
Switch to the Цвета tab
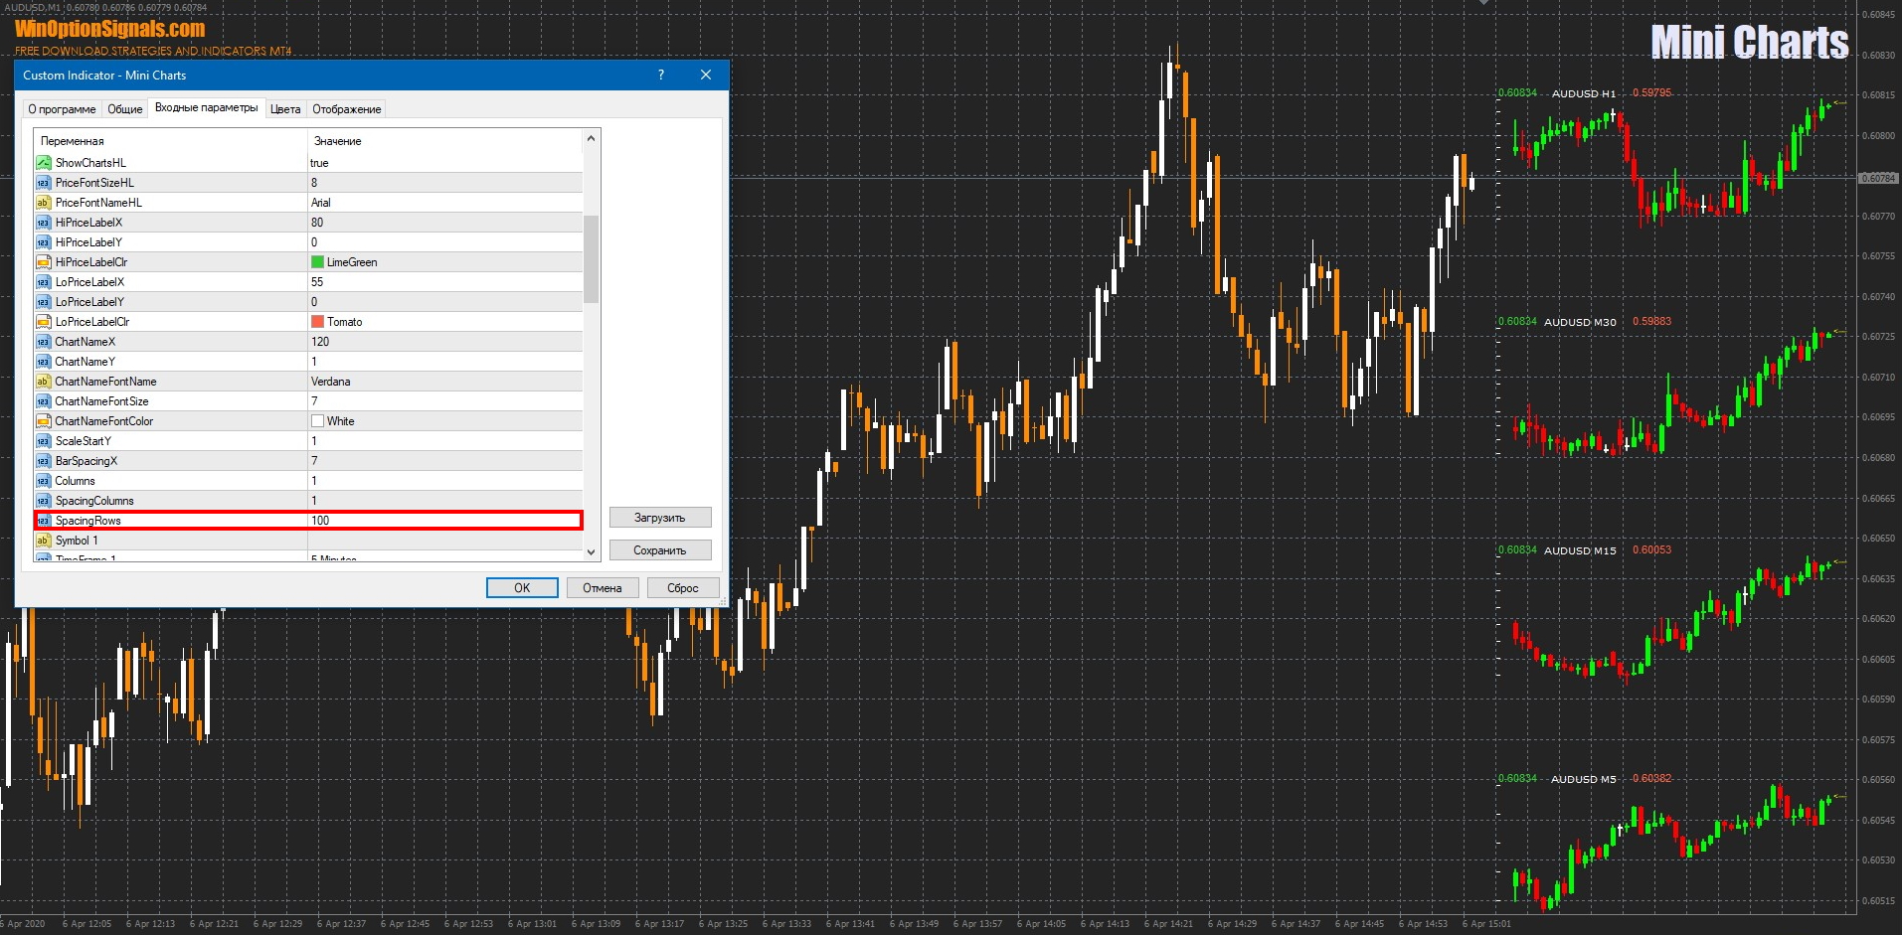(285, 109)
